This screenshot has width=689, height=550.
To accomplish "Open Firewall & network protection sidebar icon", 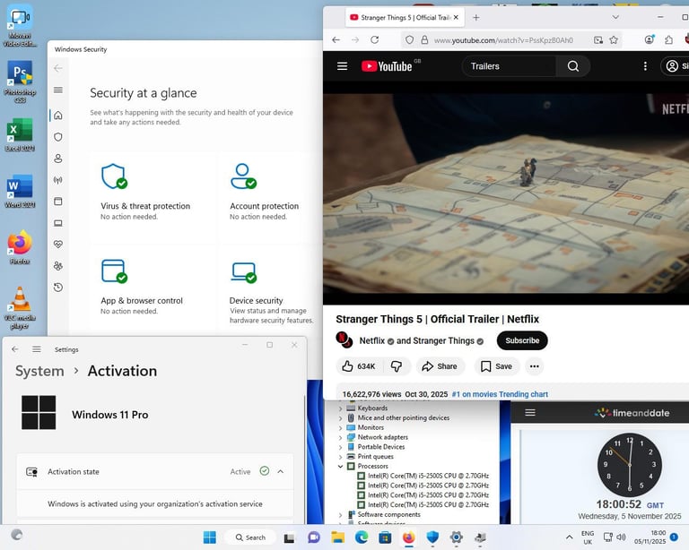I will [58, 180].
